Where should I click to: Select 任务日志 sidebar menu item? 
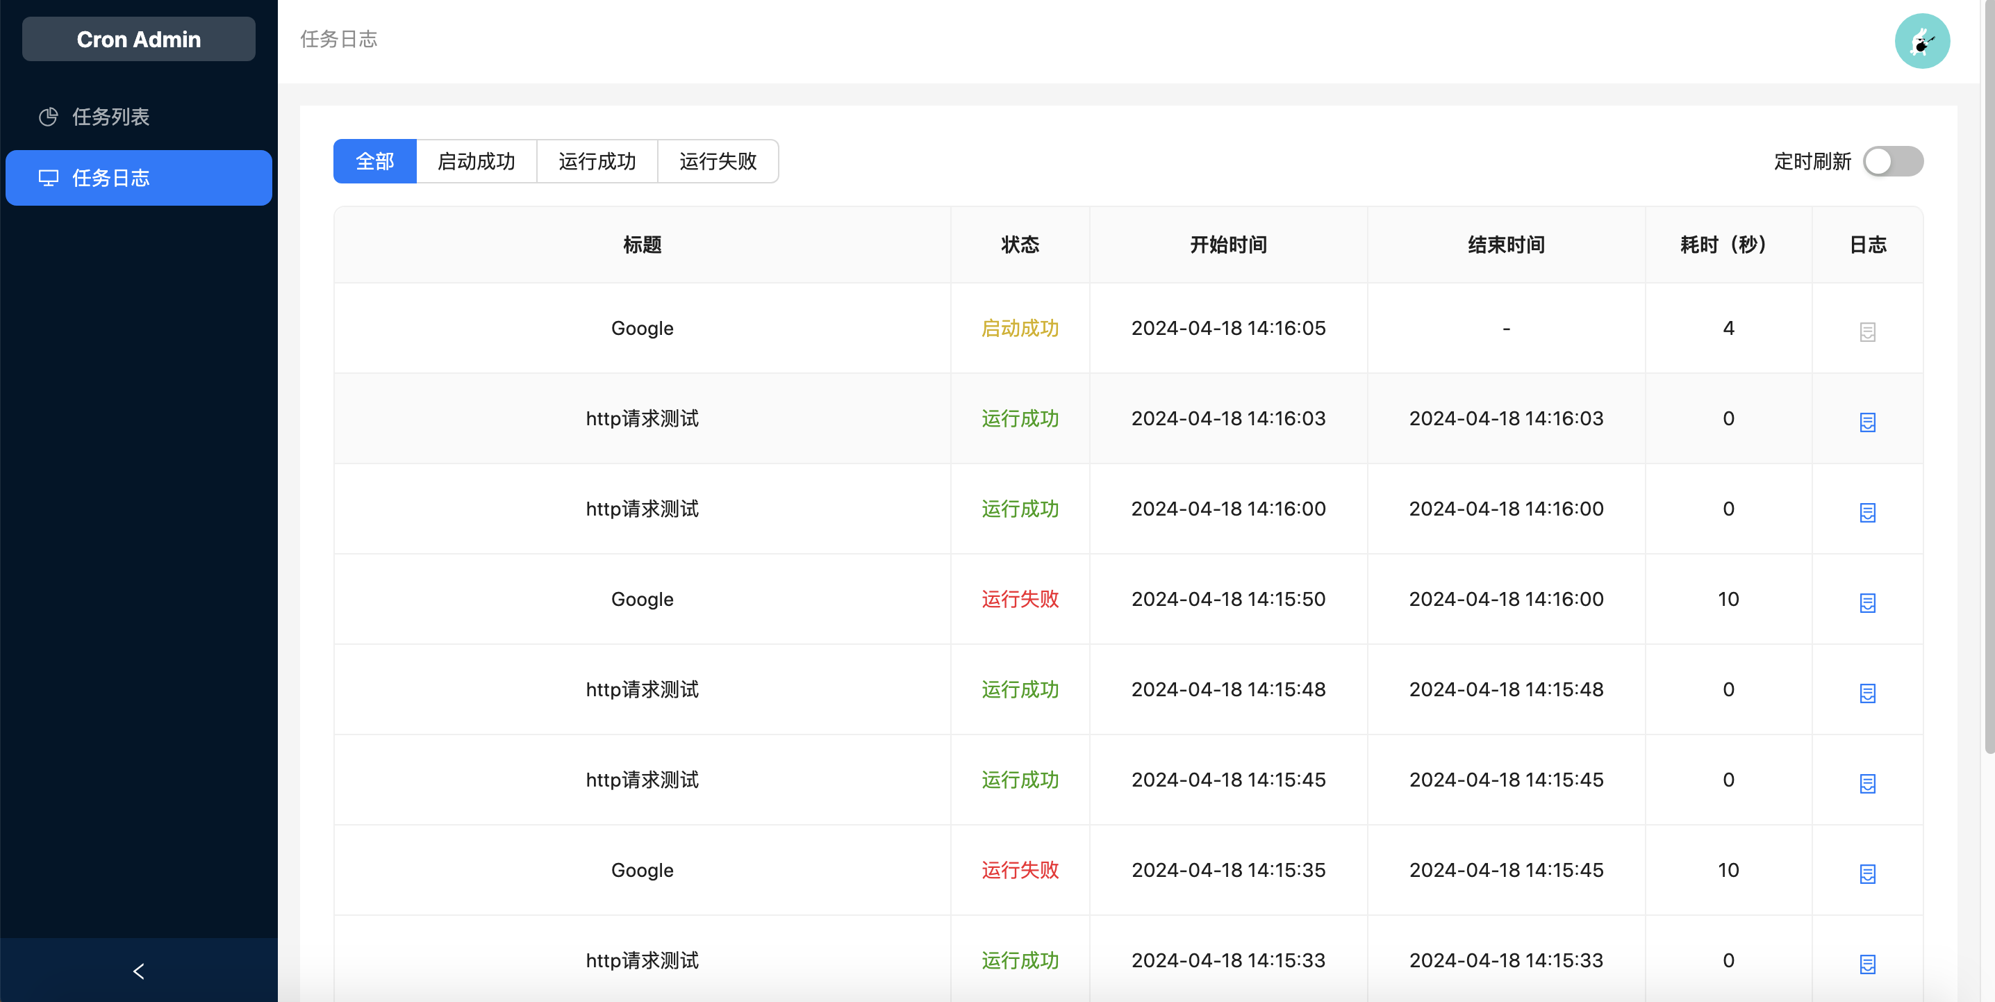click(x=110, y=179)
